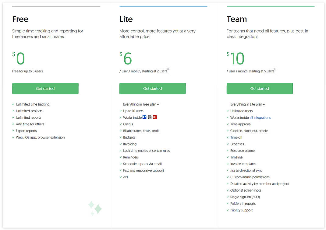This screenshot has width=326, height=230.
Task: Click the underlined 5 users text
Action: point(269,71)
